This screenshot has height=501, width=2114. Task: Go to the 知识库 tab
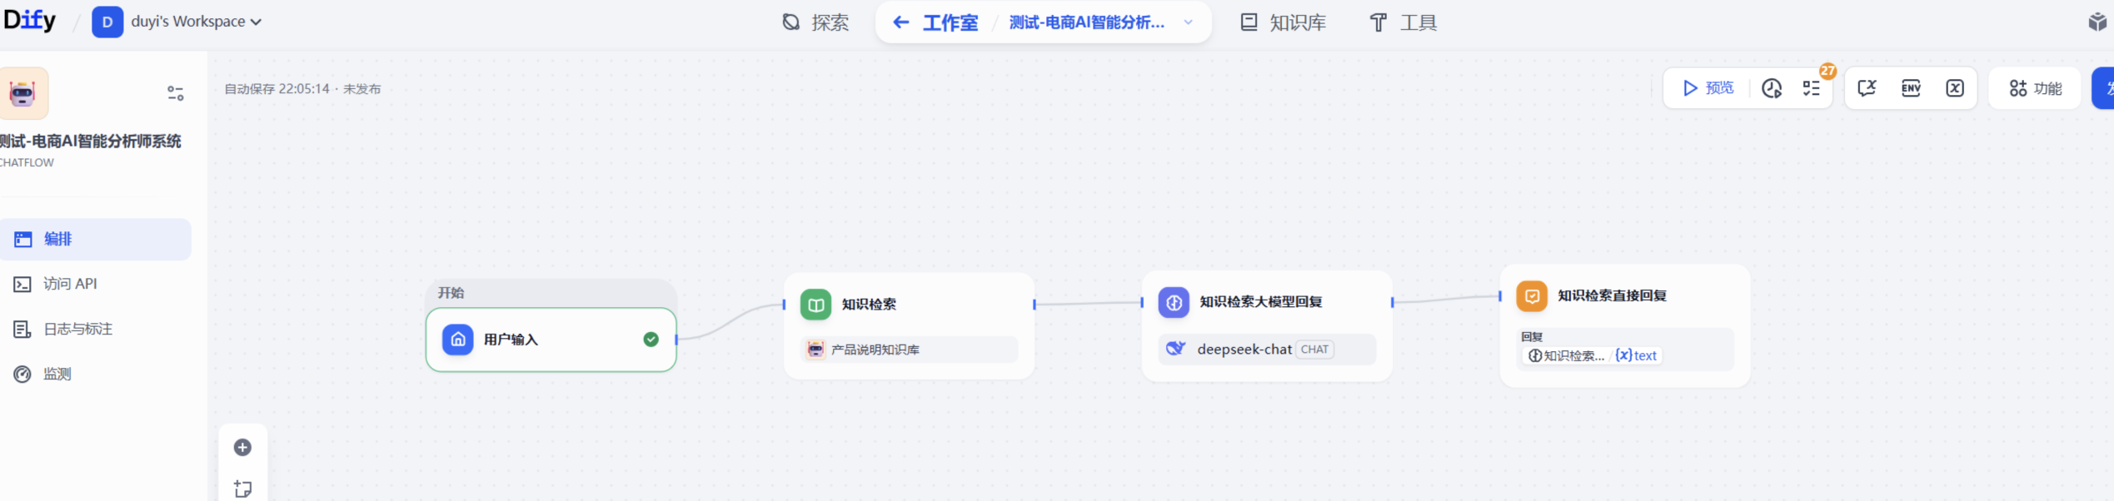click(x=1283, y=22)
